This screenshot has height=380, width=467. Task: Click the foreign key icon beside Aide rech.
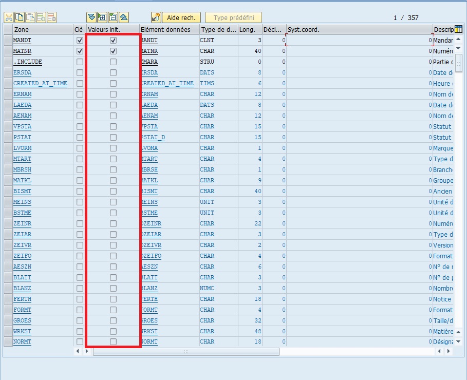tap(156, 17)
